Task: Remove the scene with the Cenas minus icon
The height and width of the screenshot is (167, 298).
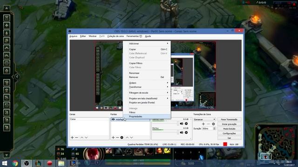Action: point(76,137)
